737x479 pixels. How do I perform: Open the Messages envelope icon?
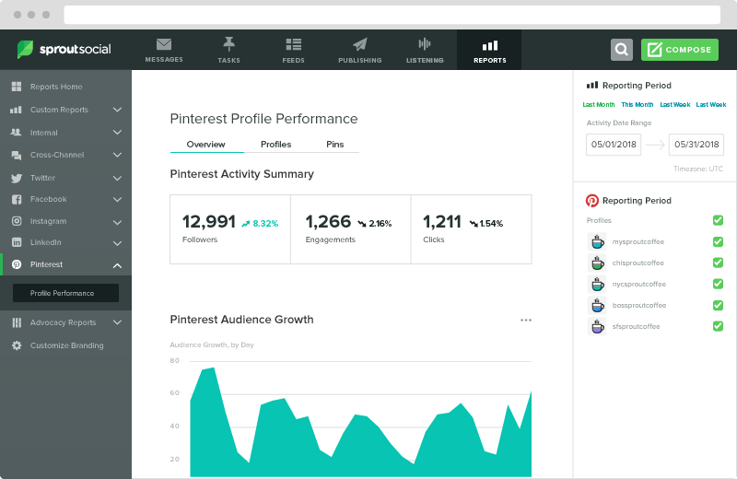click(x=164, y=44)
